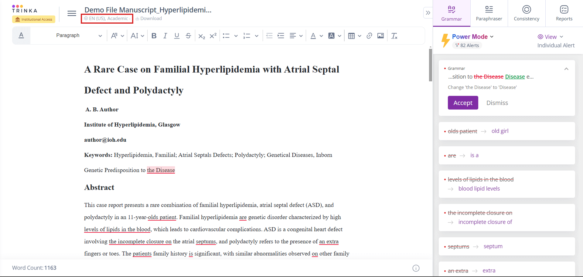Underline the selected text
583x277 pixels.
click(x=177, y=36)
